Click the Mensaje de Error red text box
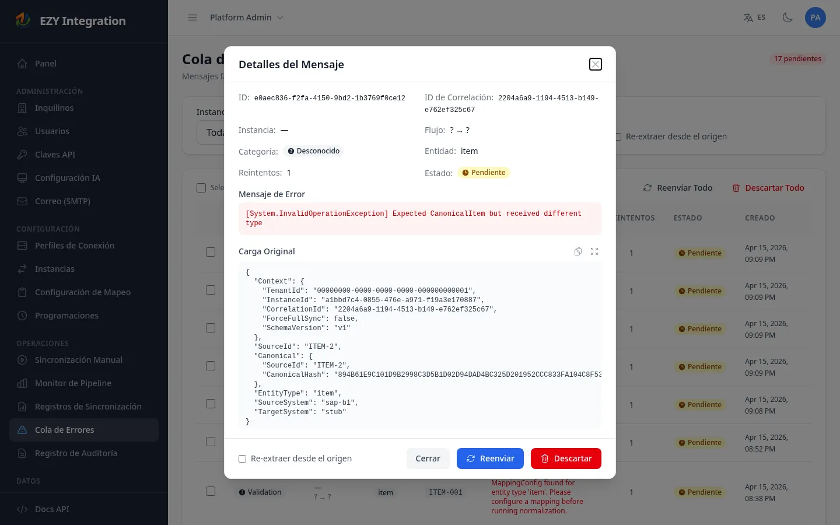 click(420, 219)
